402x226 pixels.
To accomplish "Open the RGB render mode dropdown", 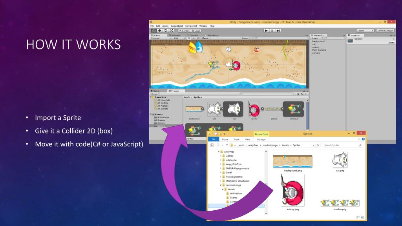I will 179,38.
